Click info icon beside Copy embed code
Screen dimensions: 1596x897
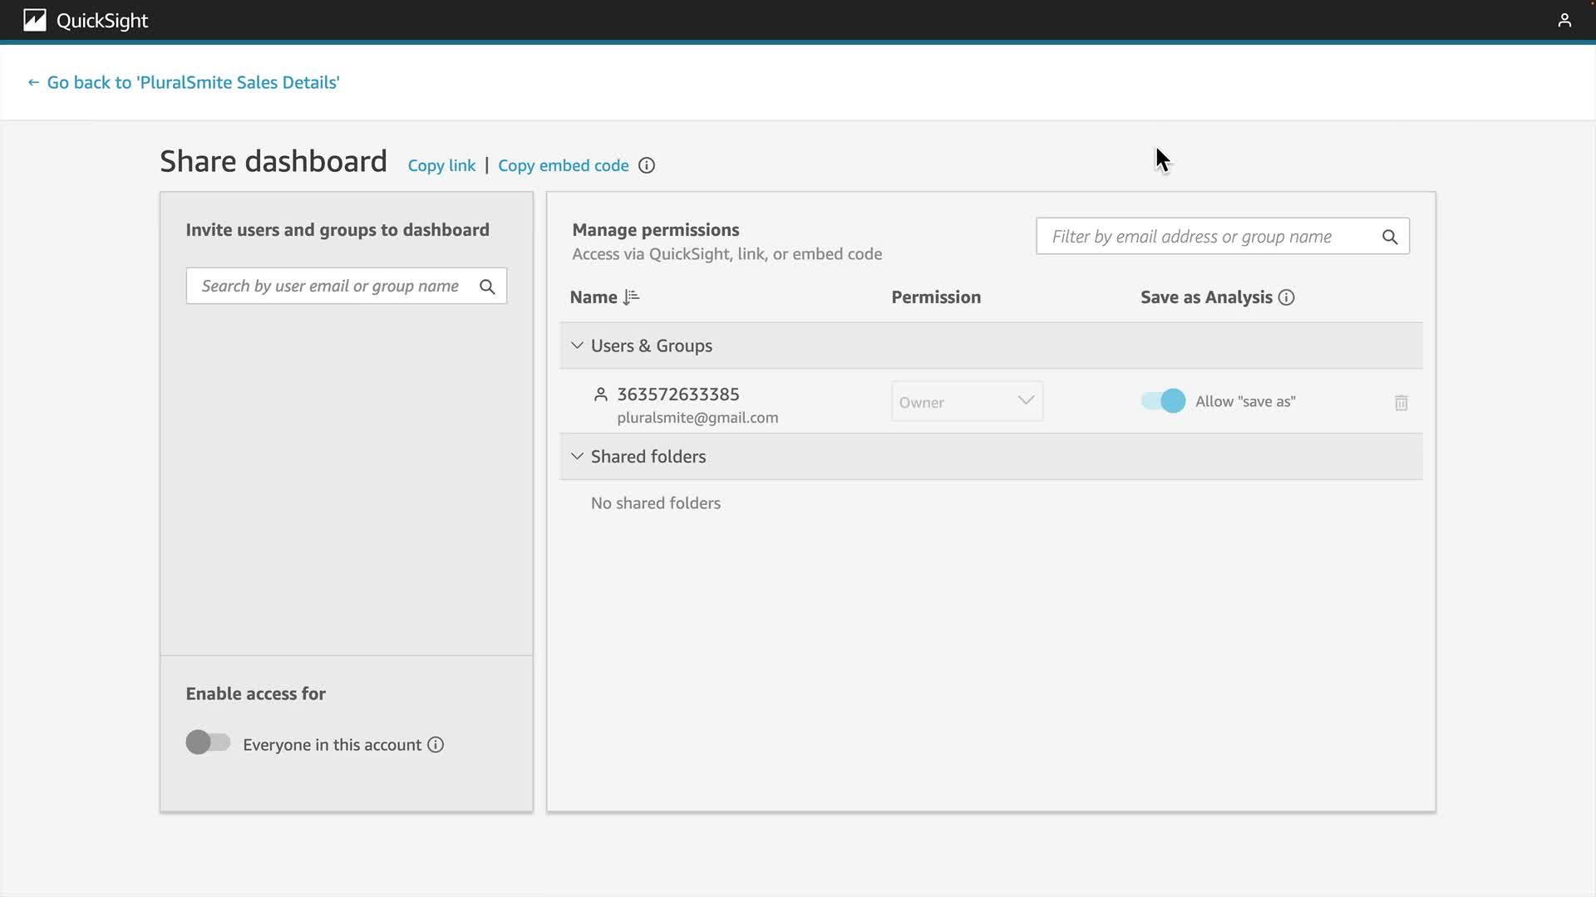pyautogui.click(x=647, y=165)
